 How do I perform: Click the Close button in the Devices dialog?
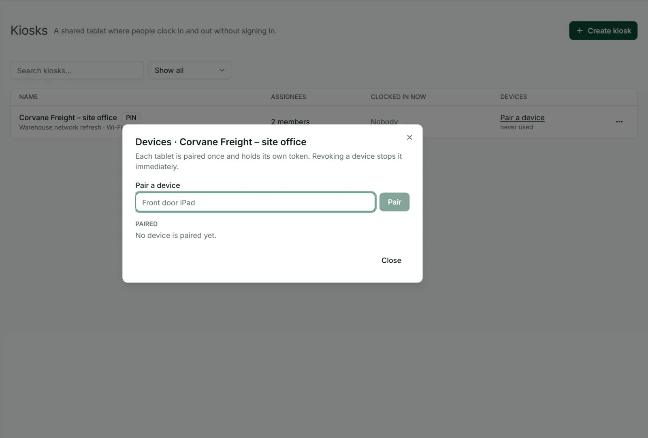coord(391,261)
